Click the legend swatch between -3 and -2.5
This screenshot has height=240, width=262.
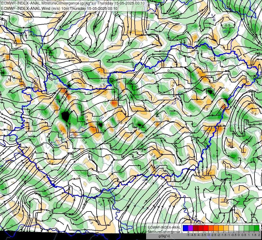211,228
